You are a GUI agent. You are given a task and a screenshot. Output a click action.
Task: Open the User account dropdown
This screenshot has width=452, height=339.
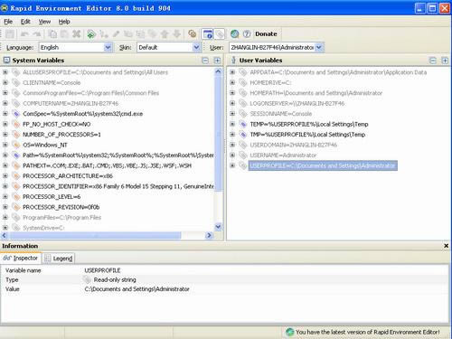click(x=319, y=47)
